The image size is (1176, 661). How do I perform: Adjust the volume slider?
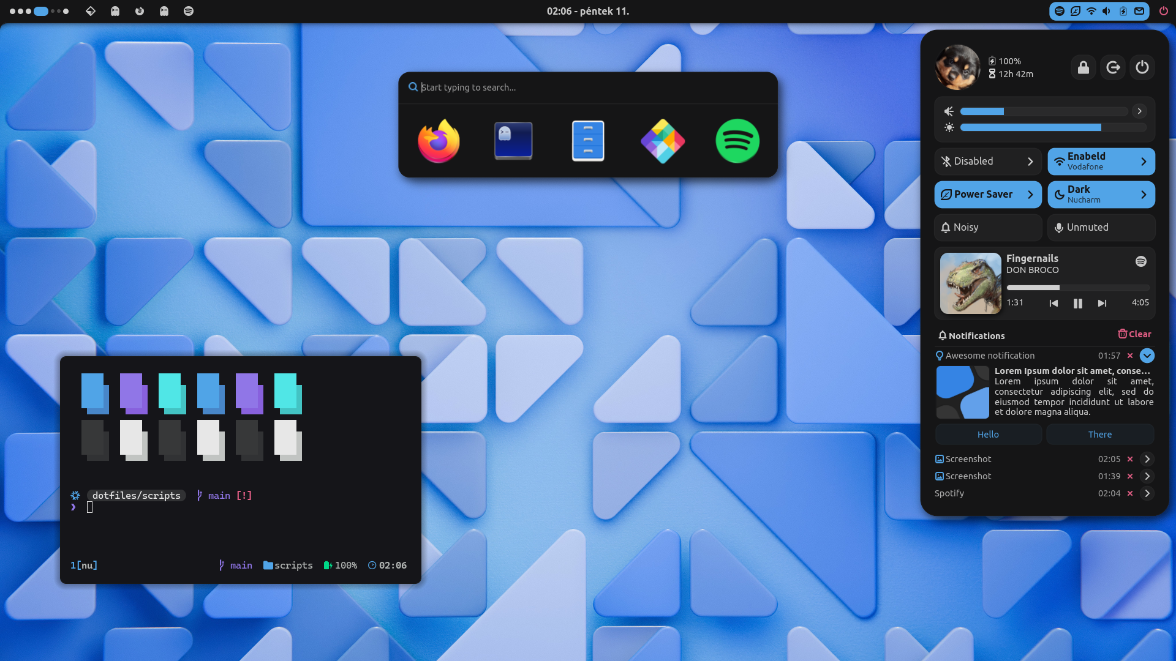pyautogui.click(x=1044, y=111)
